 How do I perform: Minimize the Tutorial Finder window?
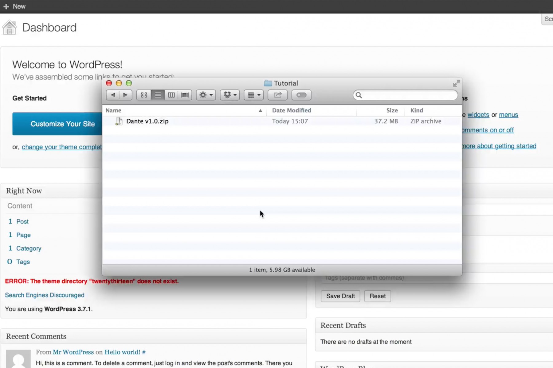(119, 83)
